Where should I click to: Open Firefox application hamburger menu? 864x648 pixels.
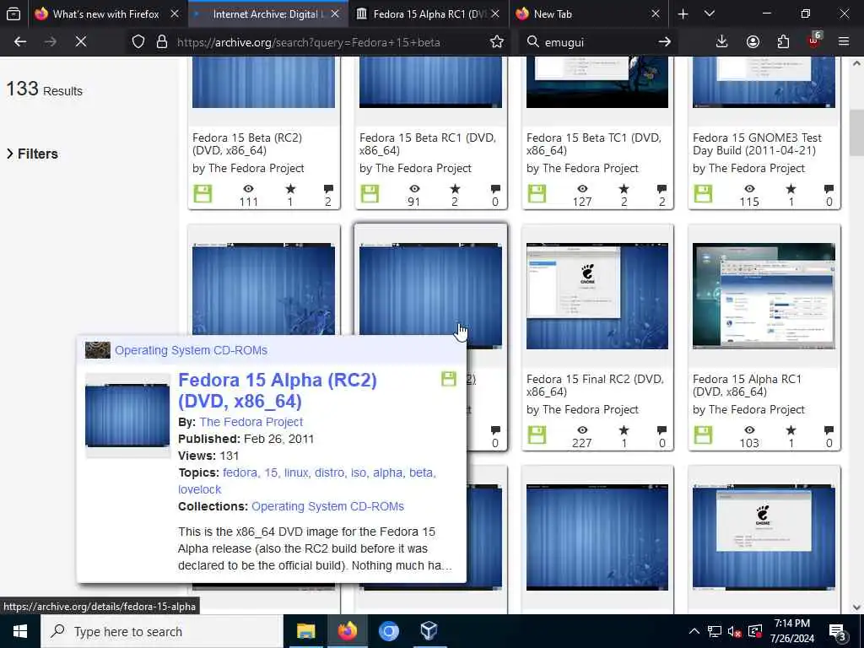point(844,42)
